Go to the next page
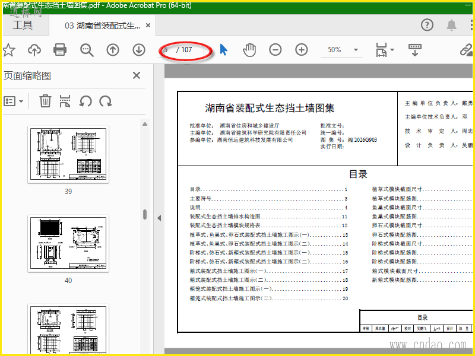Screen dimensions: 475x356 pos(139,50)
